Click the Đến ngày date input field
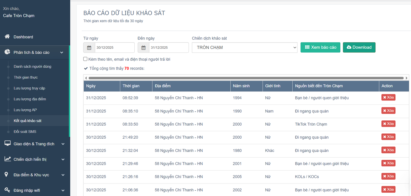Viewport: 411px width, 196px height. [169, 48]
